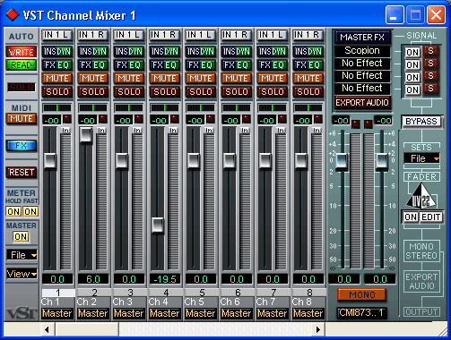Click the FX button on channel 3

121,65
